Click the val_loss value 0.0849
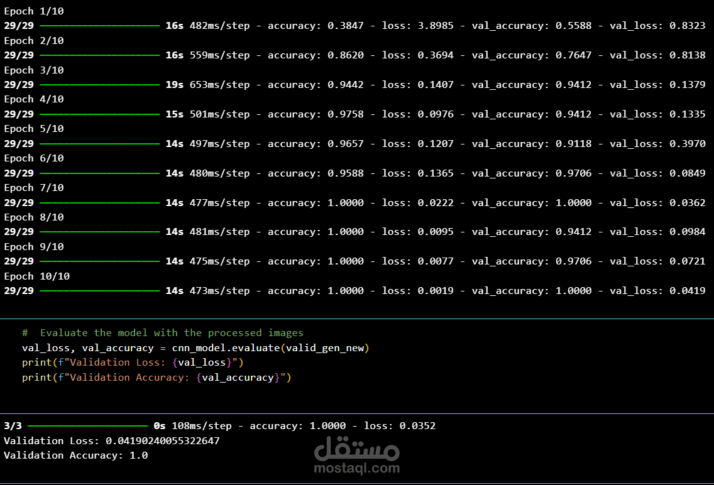 (688, 173)
